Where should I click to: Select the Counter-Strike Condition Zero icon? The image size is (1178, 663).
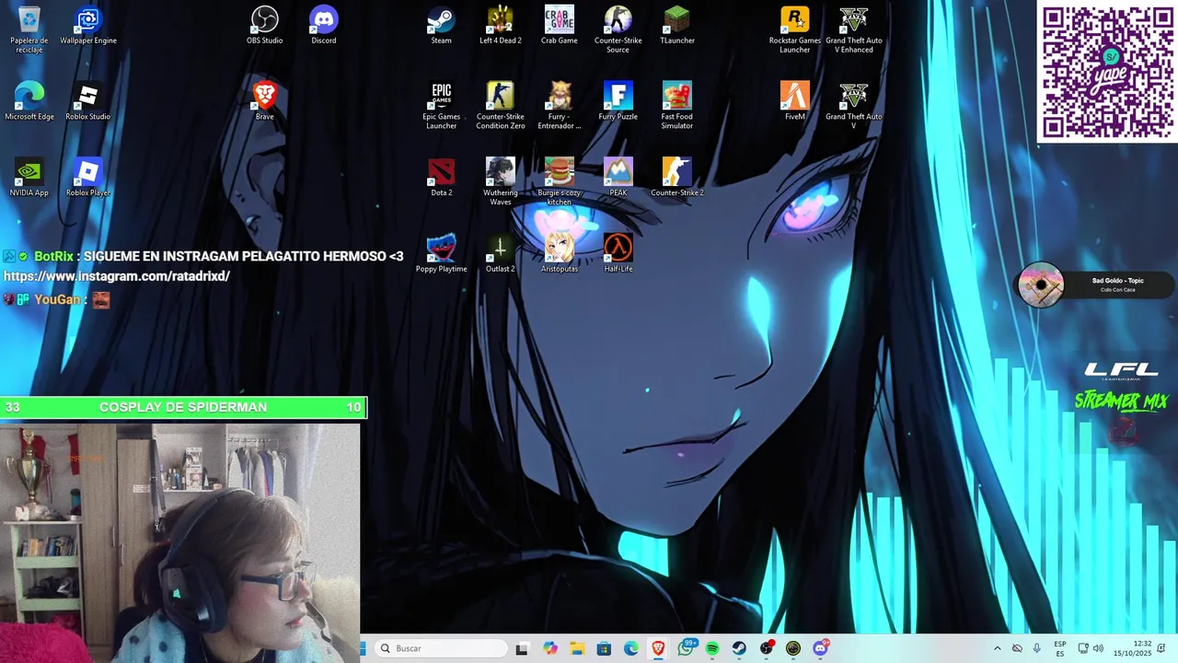(501, 105)
